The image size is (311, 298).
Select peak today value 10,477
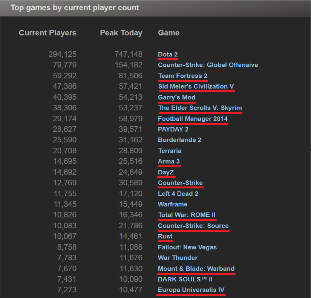[131, 290]
